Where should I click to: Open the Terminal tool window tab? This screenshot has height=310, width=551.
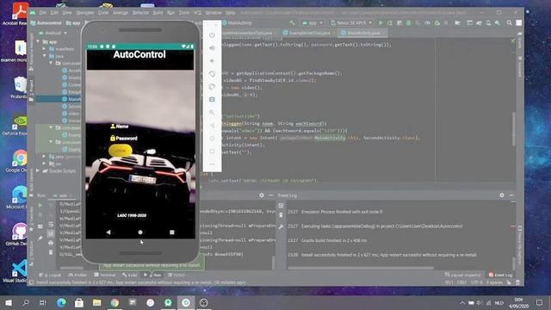pos(105,275)
